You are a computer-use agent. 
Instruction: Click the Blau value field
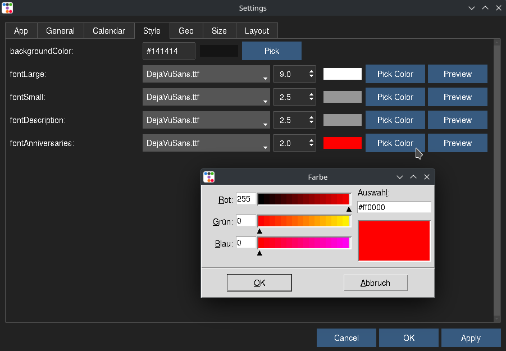(x=246, y=243)
